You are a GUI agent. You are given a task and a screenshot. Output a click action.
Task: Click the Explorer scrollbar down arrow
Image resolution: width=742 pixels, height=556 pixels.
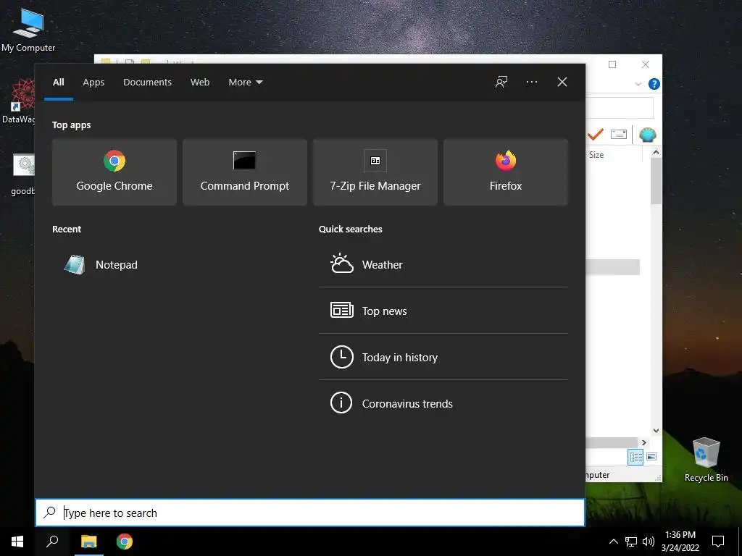coord(656,430)
